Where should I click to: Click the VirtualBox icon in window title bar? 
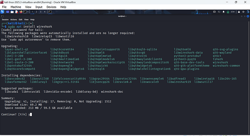tap(2, 2)
